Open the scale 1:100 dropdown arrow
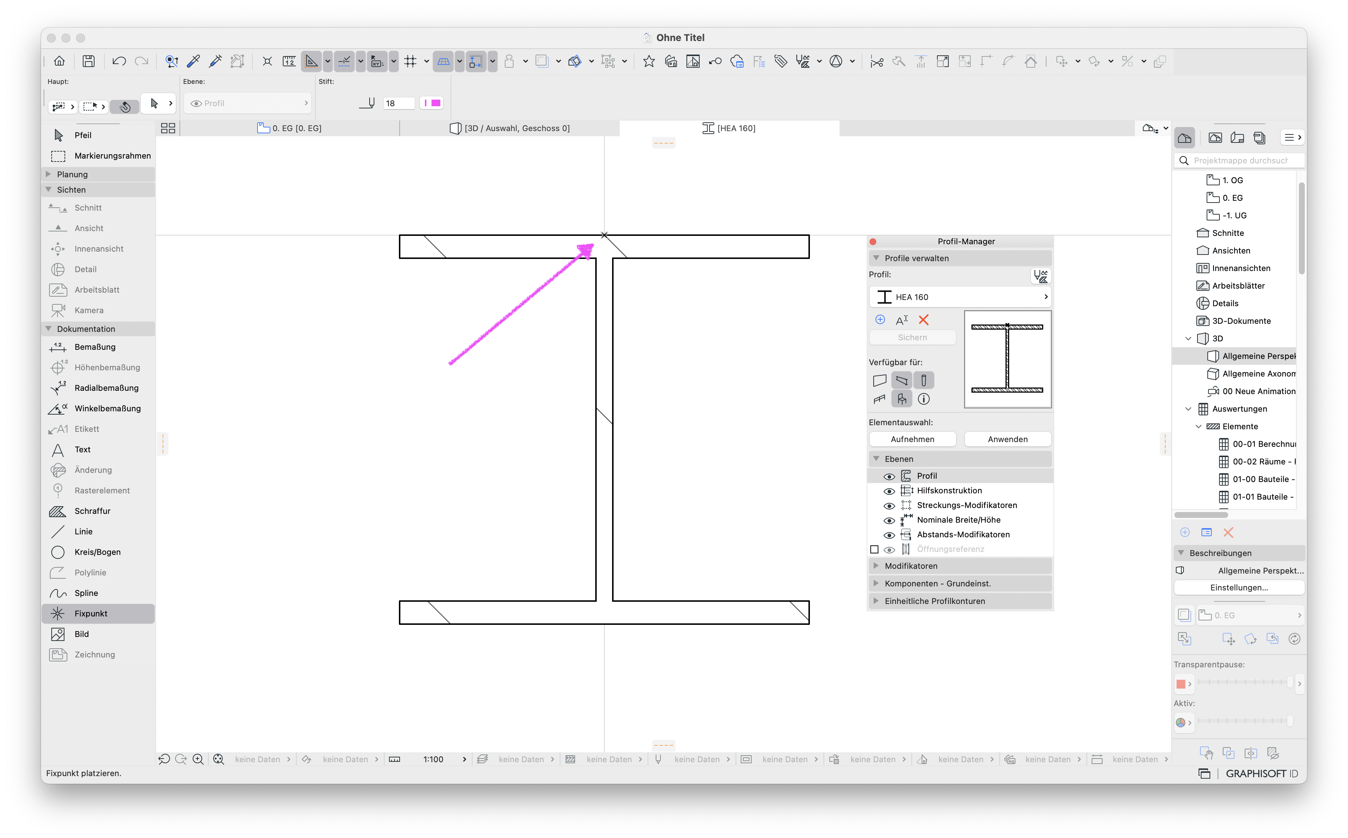Image resolution: width=1348 pixels, height=838 pixels. [464, 759]
